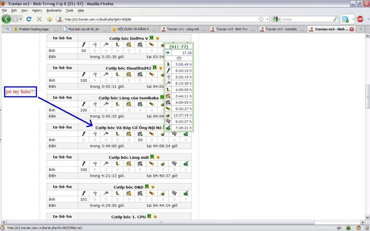Viewport: 370px width, 231px height.
Task: Open the Bookmarks menu
Action: click(54, 10)
